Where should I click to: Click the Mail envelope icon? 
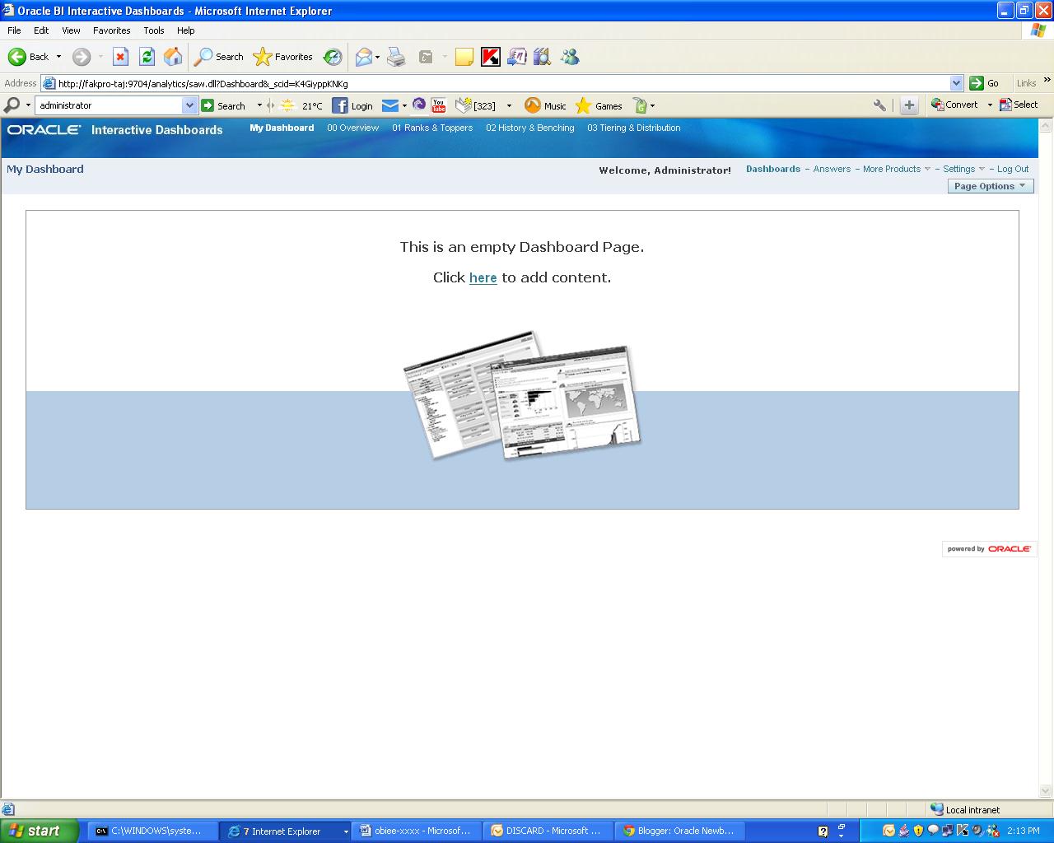(363, 57)
